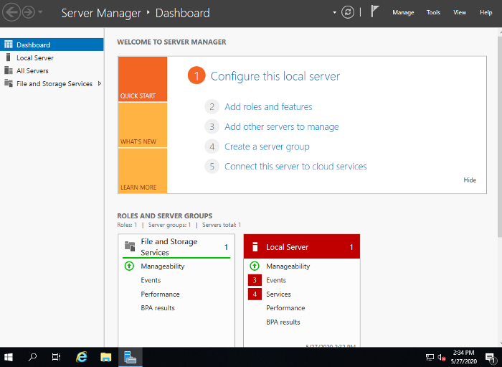Click the LEARN MORE tile
Image resolution: width=502 pixels, height=367 pixels.
pos(143,171)
